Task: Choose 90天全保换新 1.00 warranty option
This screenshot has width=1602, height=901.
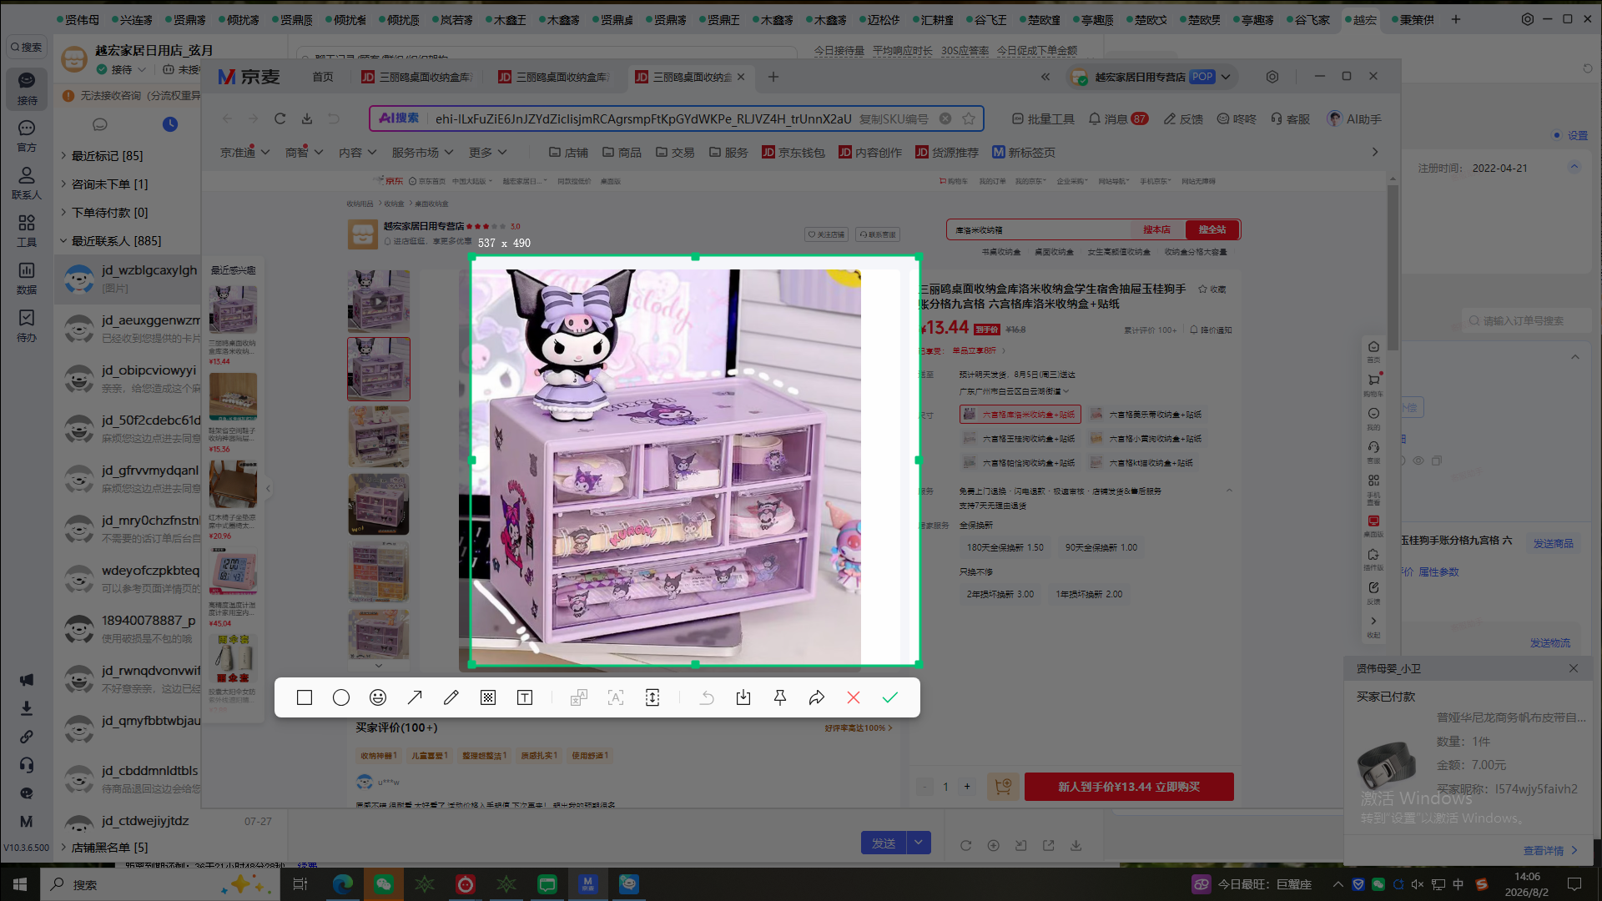Action: [1101, 547]
